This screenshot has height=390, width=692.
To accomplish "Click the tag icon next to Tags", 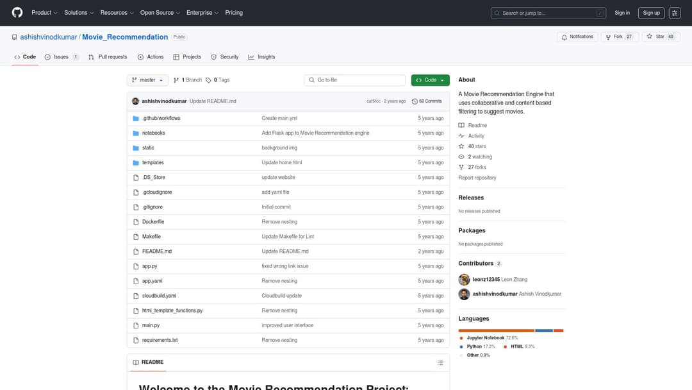I will (x=208, y=80).
